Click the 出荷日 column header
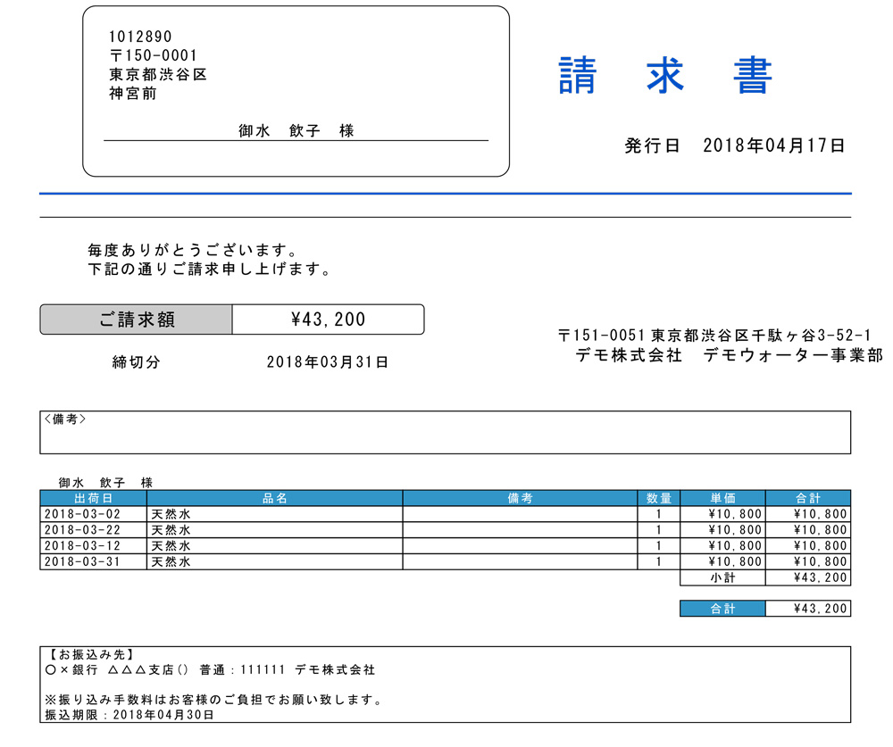 coord(94,498)
